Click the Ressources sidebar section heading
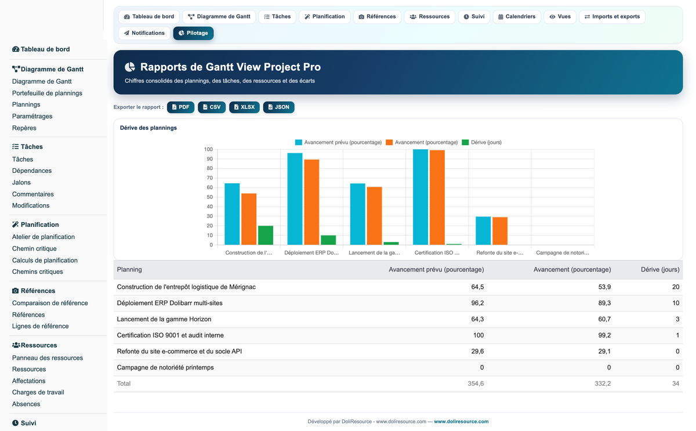Image resolution: width=696 pixels, height=431 pixels. click(x=35, y=345)
